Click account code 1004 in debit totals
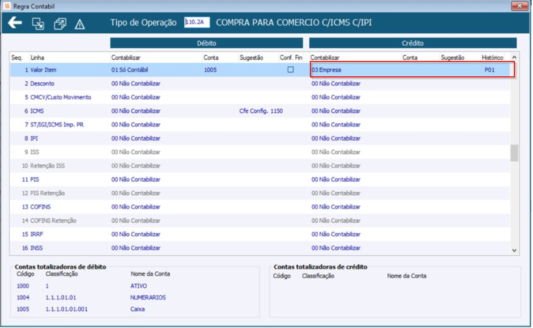This screenshot has width=533, height=328. click(x=23, y=298)
